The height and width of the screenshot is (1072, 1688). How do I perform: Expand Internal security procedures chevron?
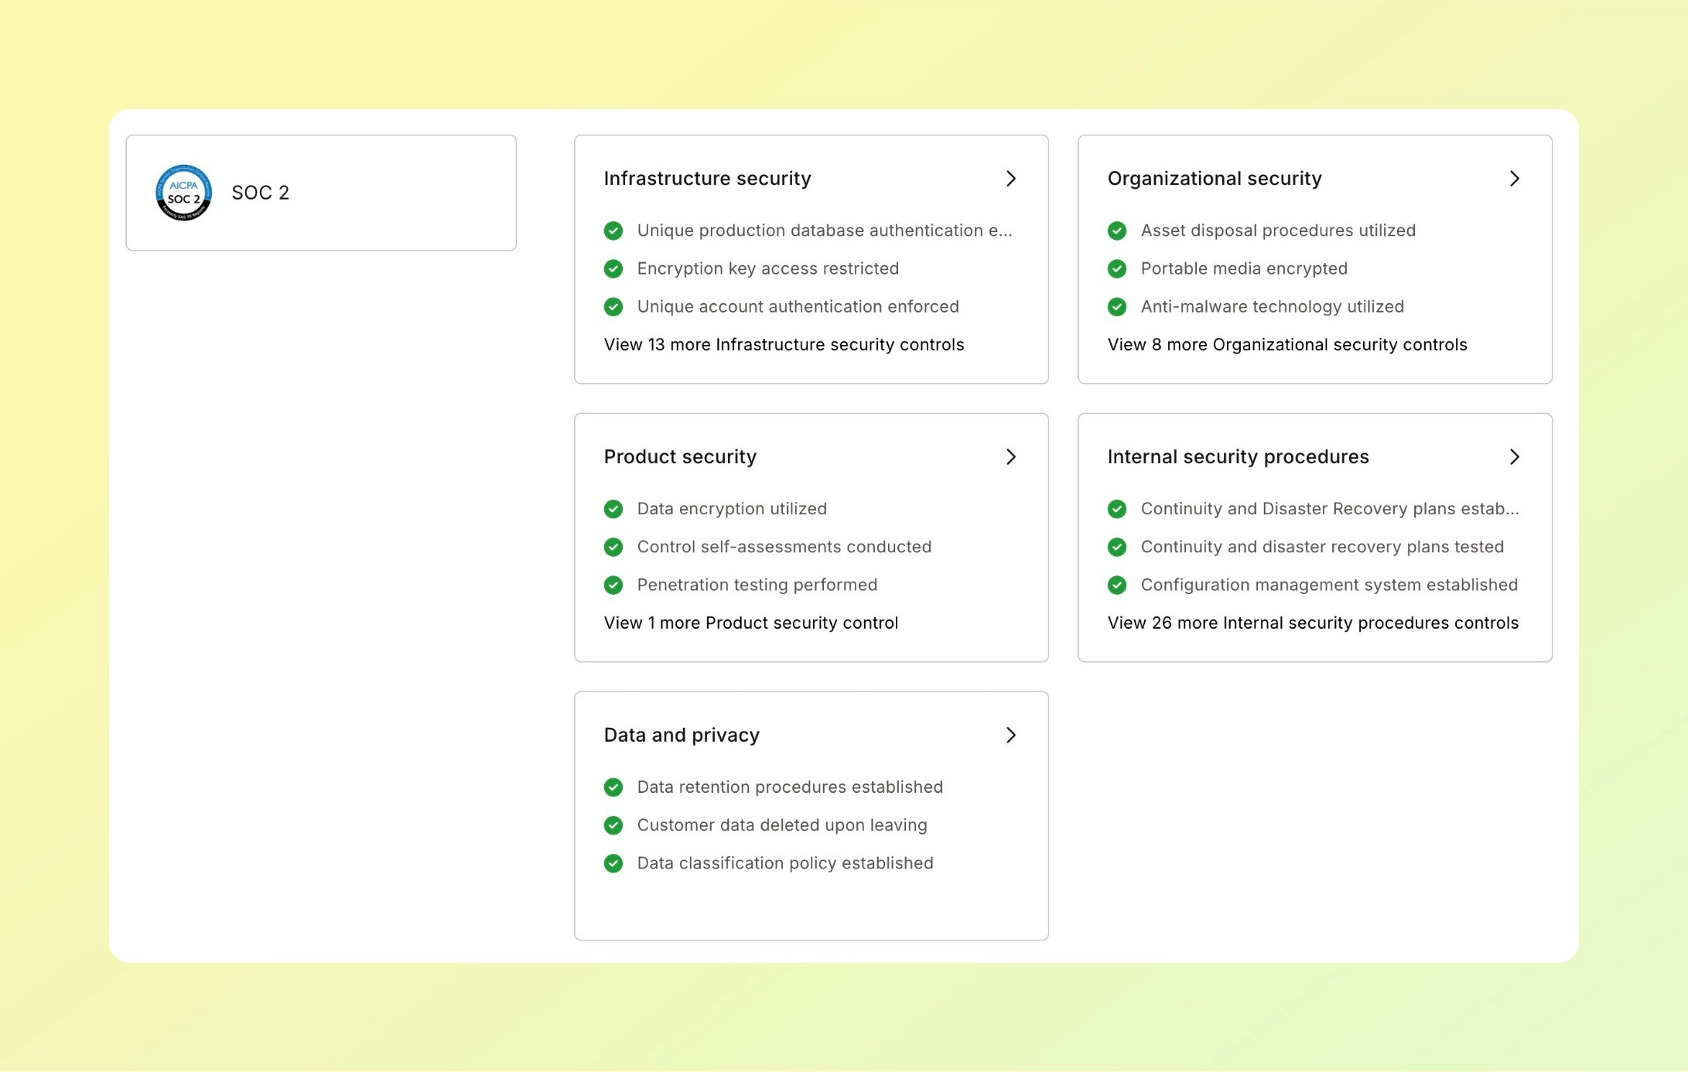click(x=1514, y=456)
